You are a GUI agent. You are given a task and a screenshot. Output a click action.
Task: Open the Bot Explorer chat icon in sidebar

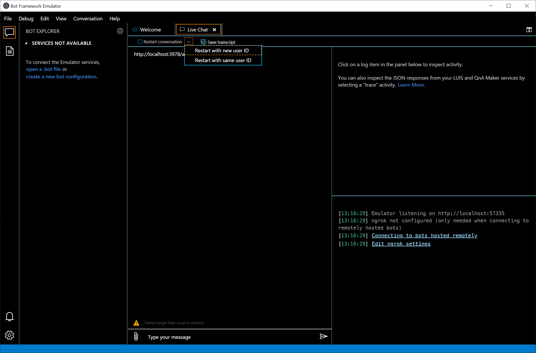click(10, 32)
